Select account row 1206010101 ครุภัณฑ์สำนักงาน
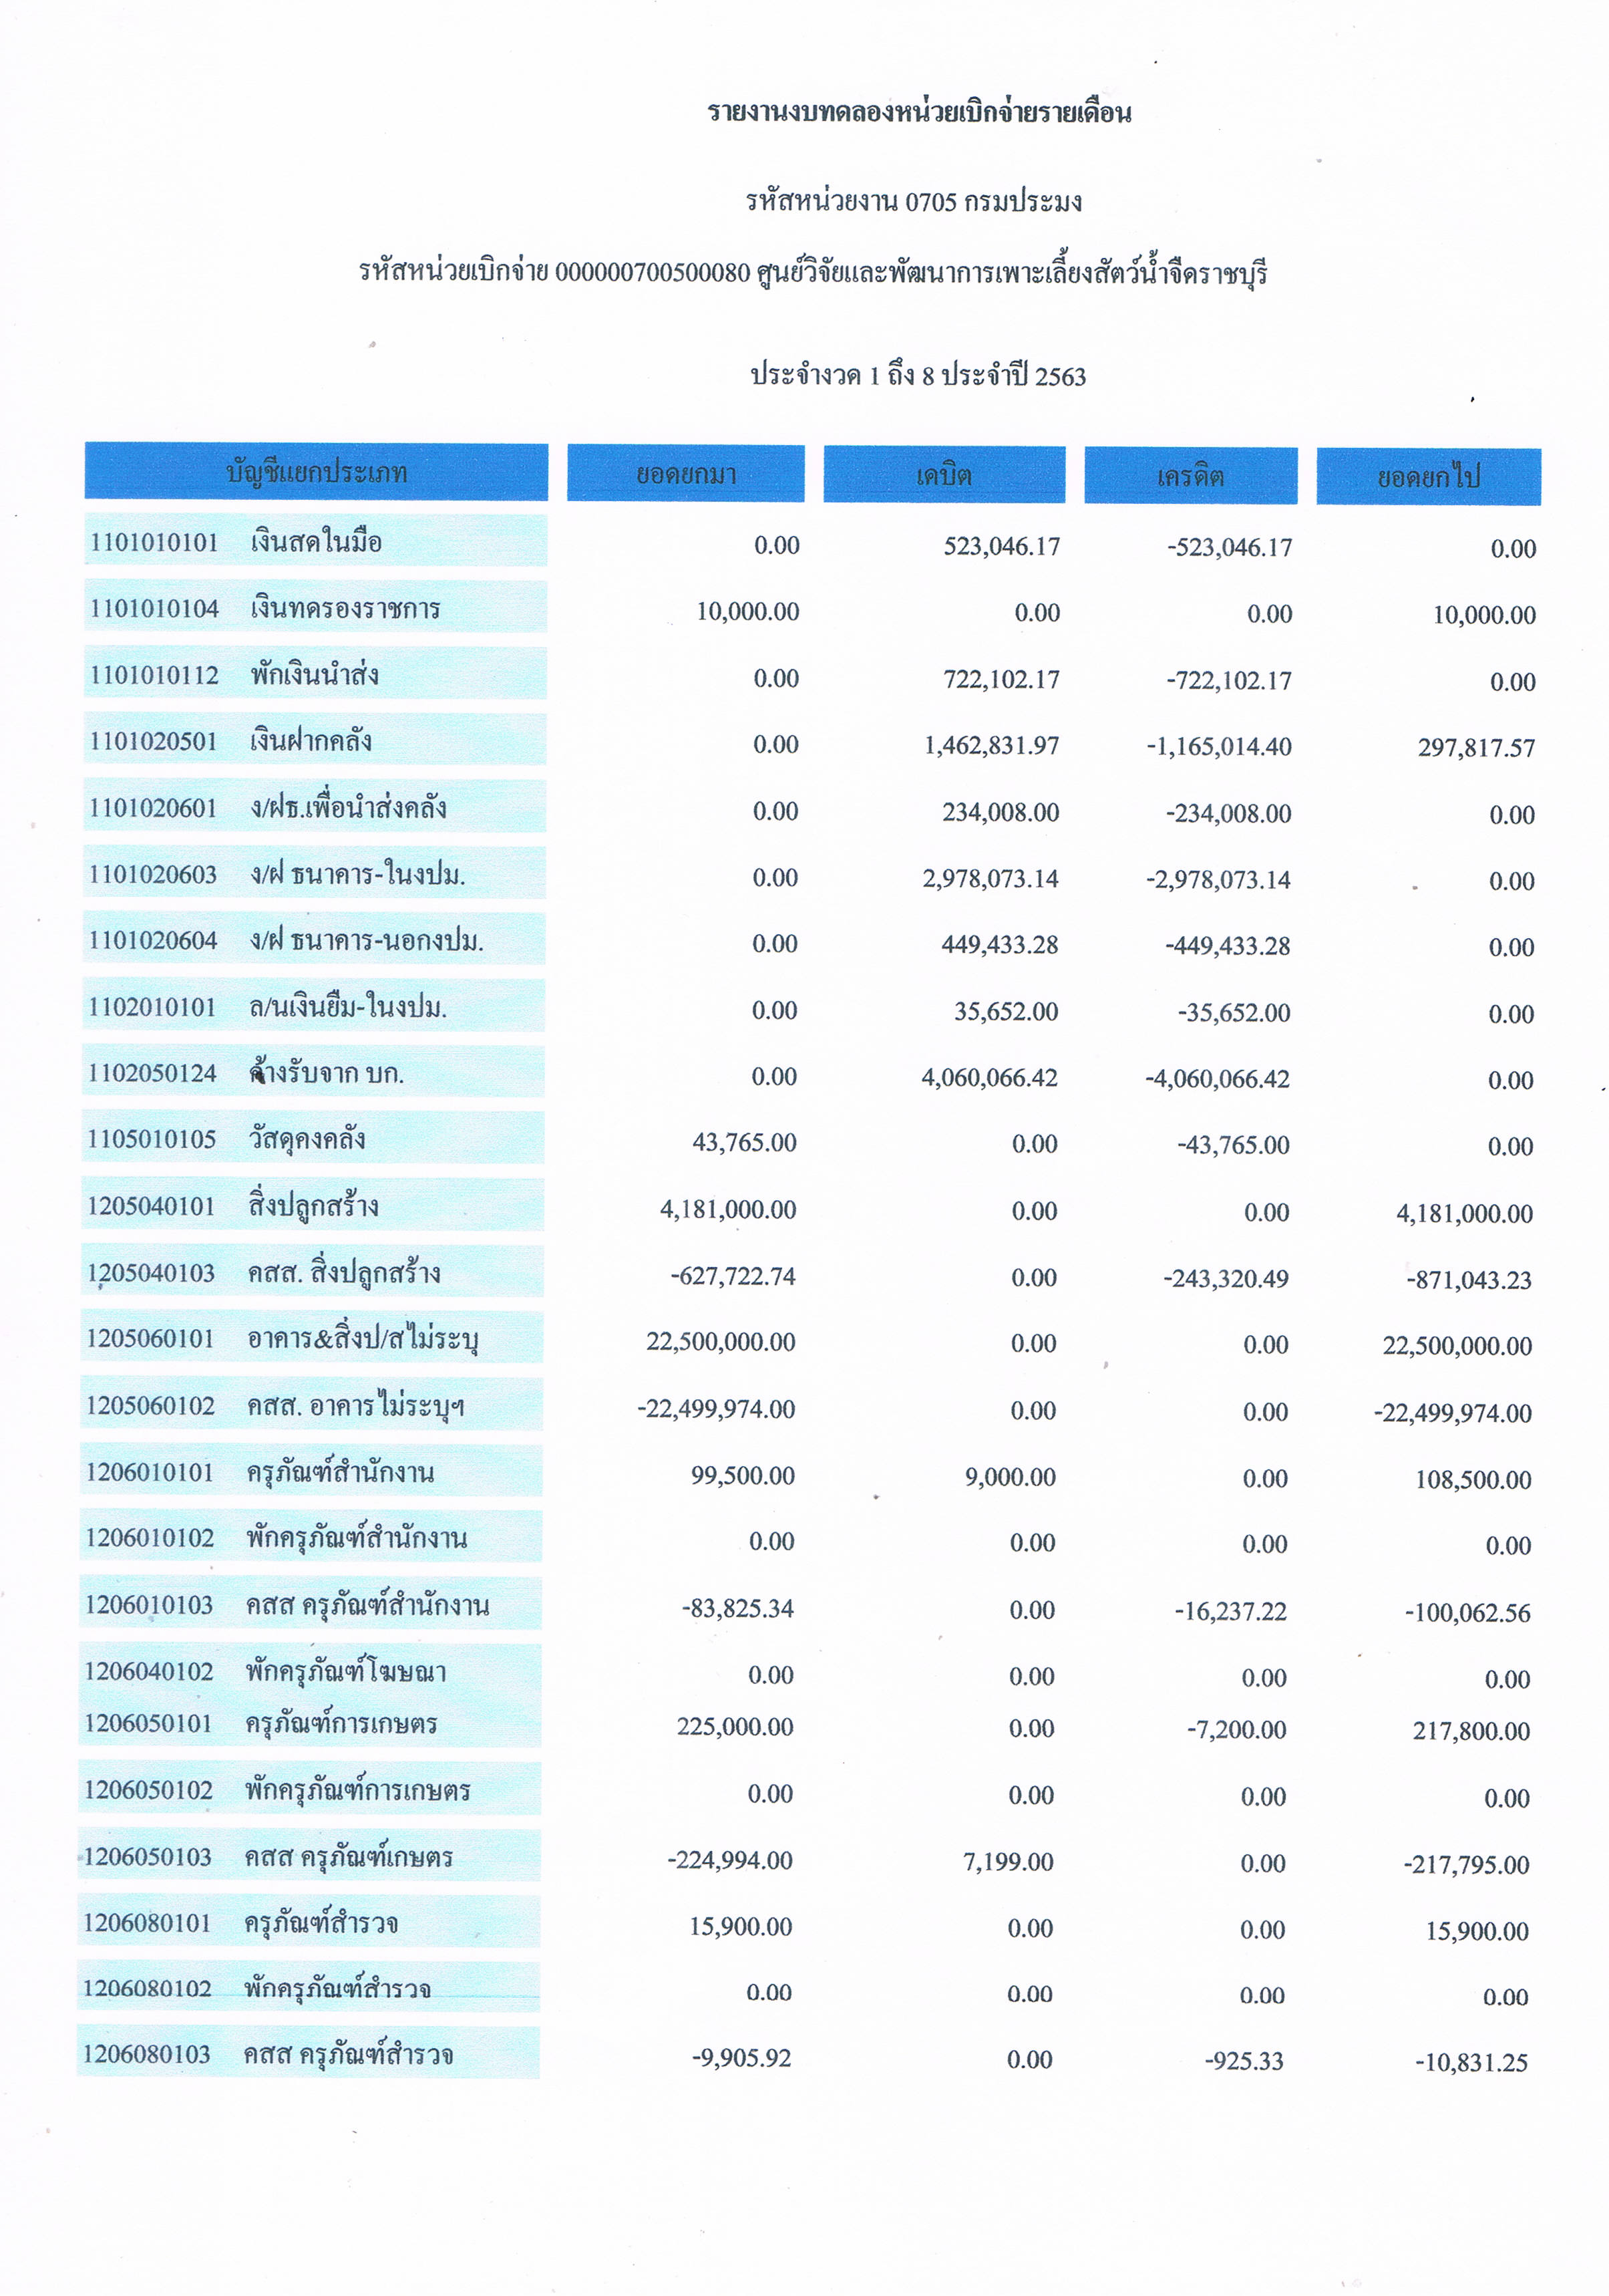The height and width of the screenshot is (2296, 1609). [311, 1472]
